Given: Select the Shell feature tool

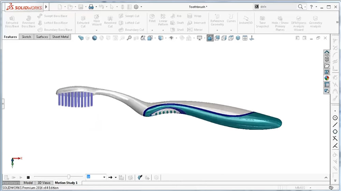Looking at the screenshot, I should pos(177,30).
